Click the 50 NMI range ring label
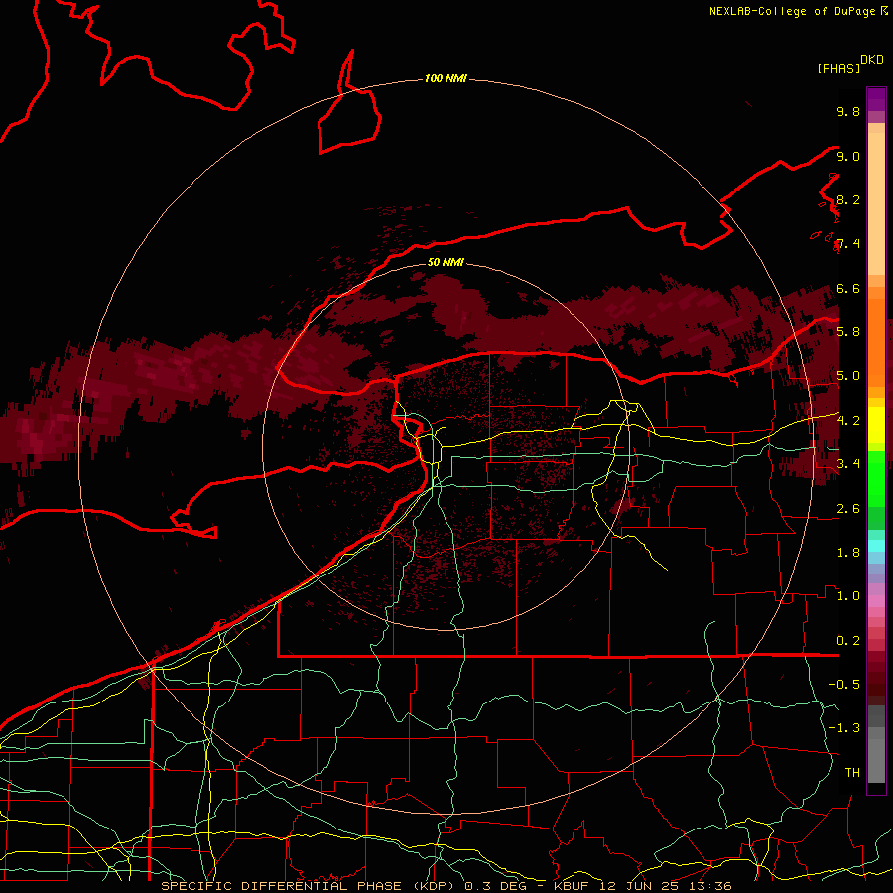 tap(446, 262)
